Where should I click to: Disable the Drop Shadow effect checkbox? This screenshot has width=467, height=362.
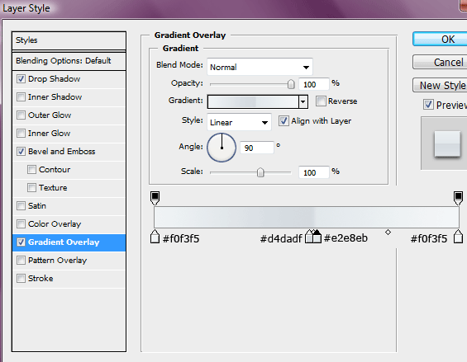pyautogui.click(x=21, y=79)
